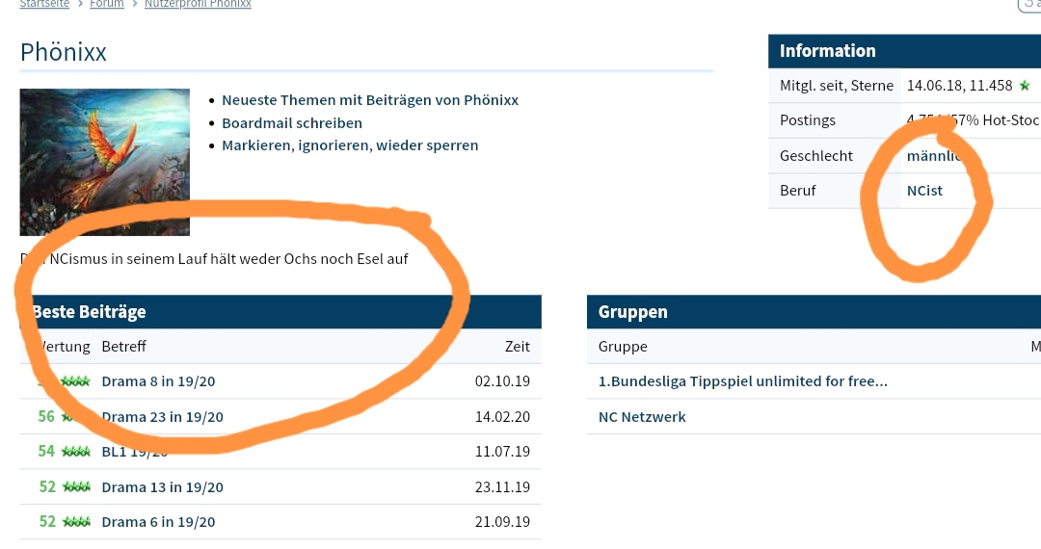This screenshot has width=1041, height=549.
Task: Go to Startseite in the breadcrumb
Action: (x=44, y=4)
